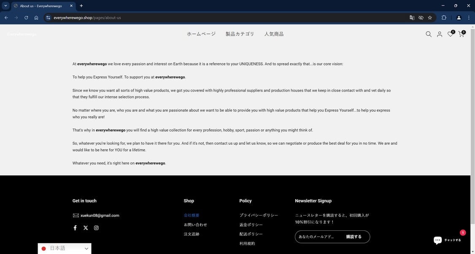Click the page vertical scrollbar
This screenshot has width=475, height=254.
(472, 127)
